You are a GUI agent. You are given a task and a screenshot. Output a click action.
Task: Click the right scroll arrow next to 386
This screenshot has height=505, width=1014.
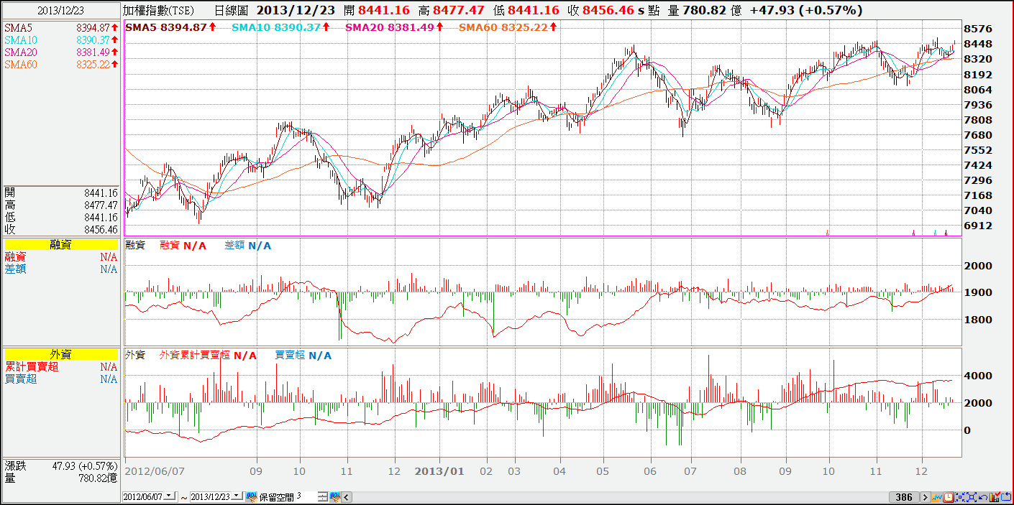point(926,497)
